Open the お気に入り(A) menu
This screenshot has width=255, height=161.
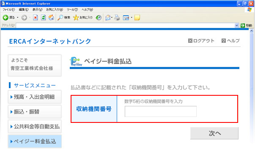tap(55, 10)
